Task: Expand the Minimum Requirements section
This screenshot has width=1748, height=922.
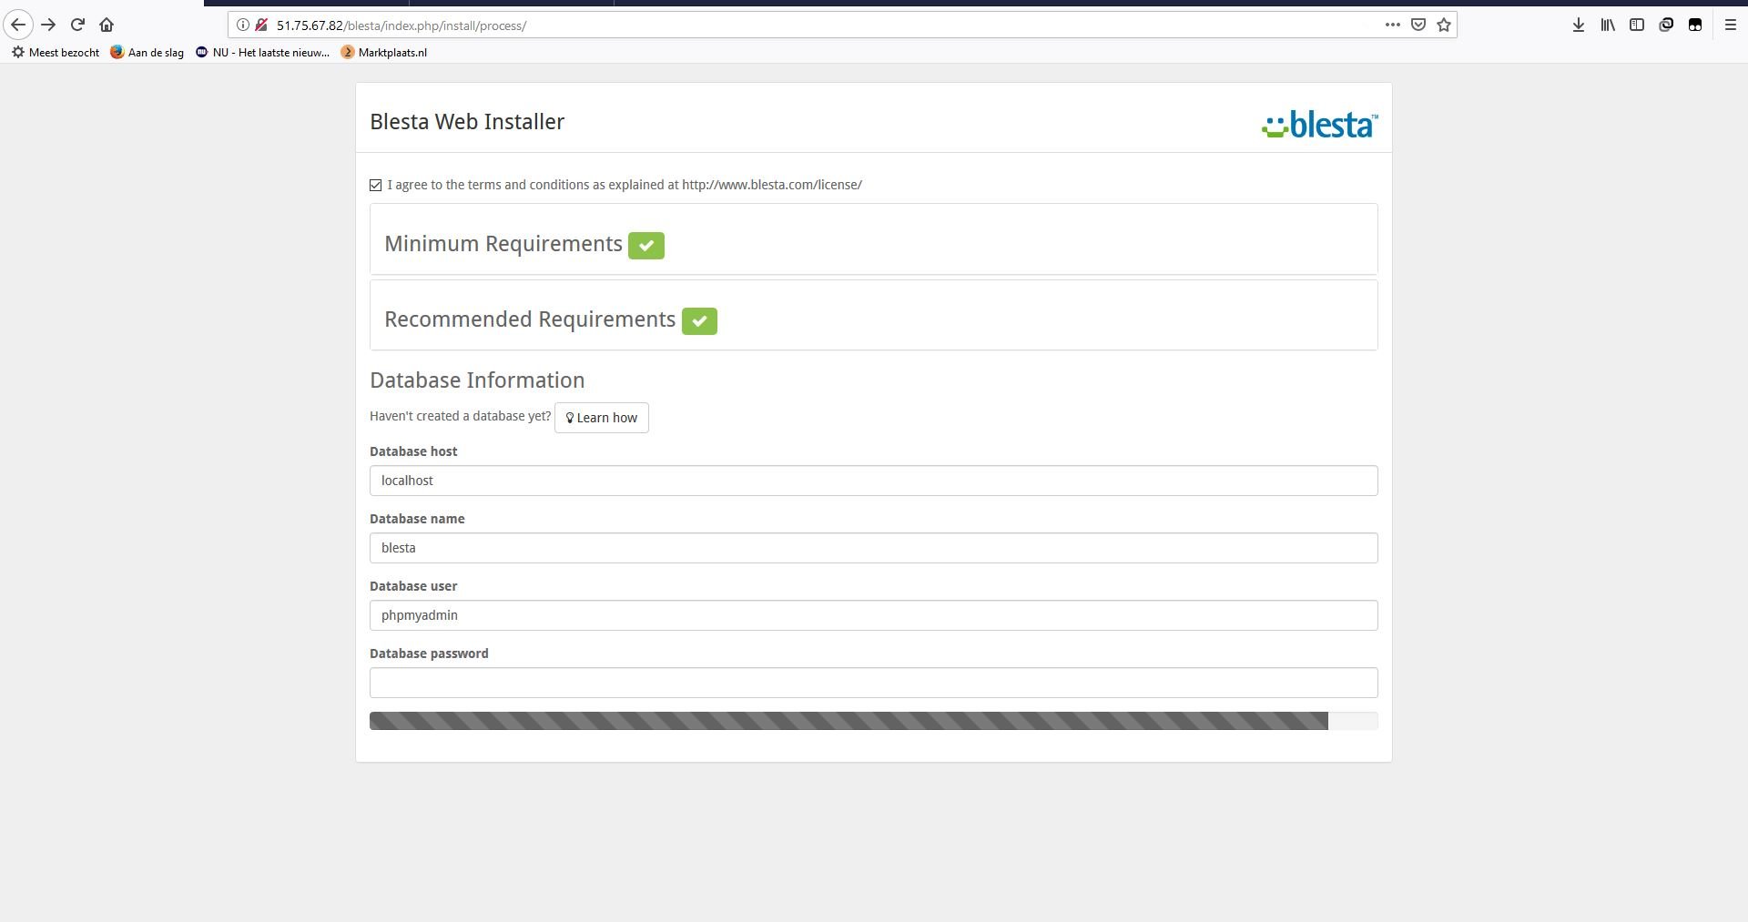Action: pyautogui.click(x=873, y=239)
